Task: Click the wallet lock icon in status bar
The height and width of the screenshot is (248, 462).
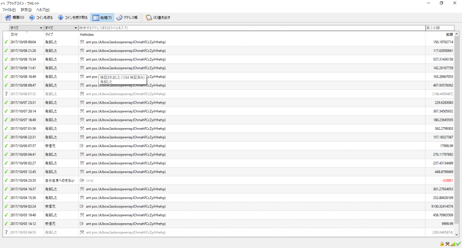Action: pyautogui.click(x=442, y=244)
